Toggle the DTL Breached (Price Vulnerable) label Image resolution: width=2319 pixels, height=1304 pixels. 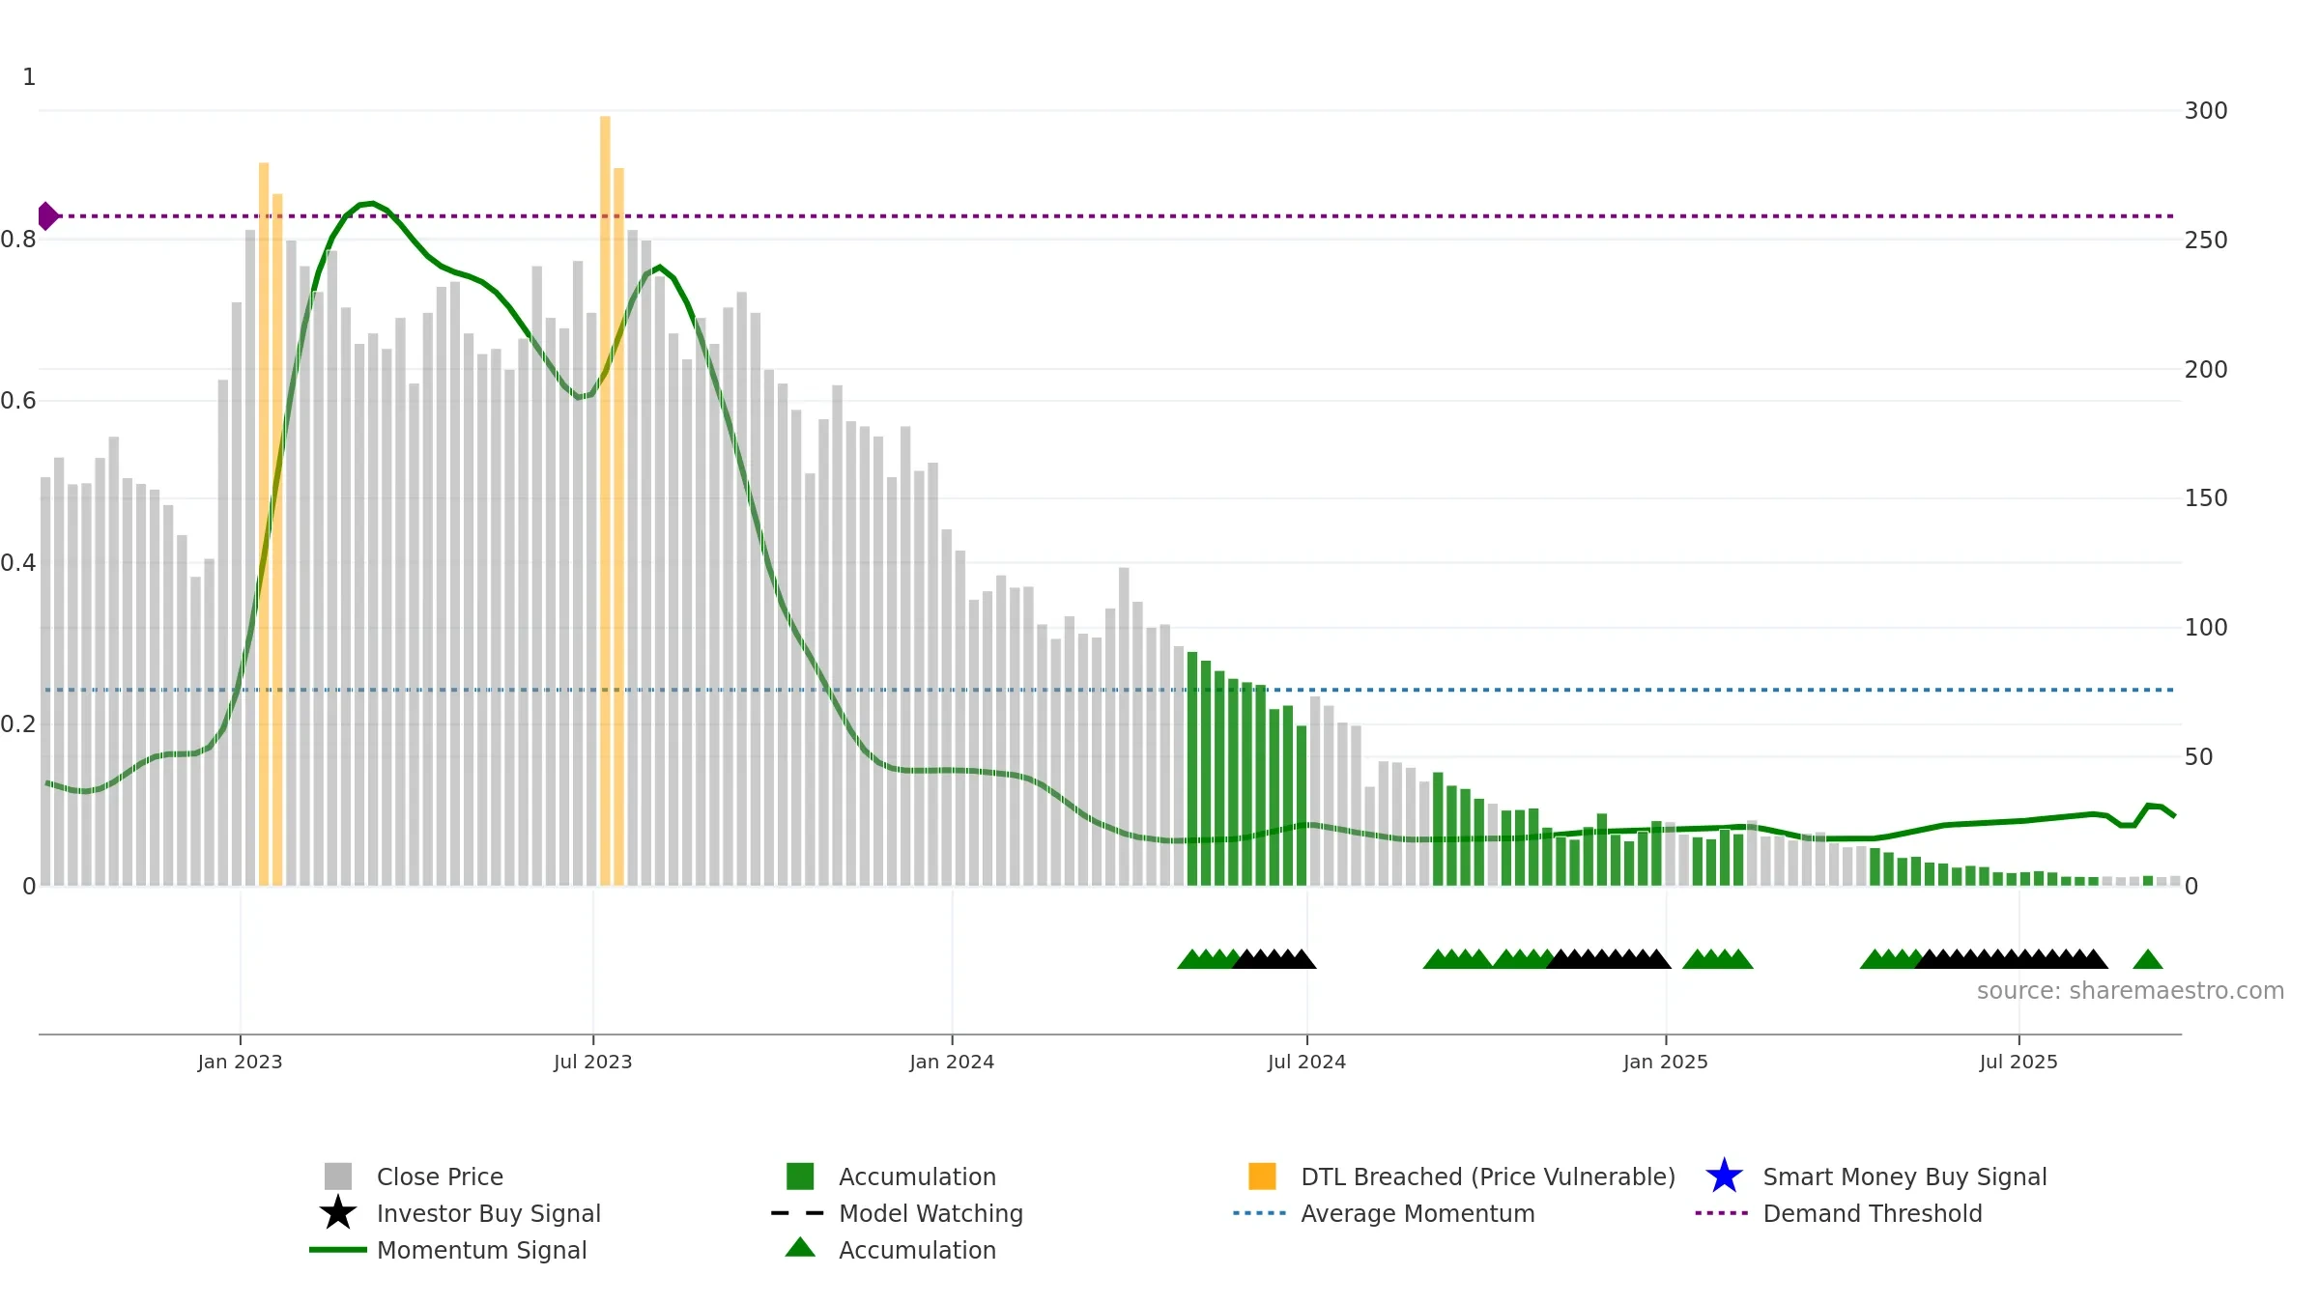[1488, 1176]
